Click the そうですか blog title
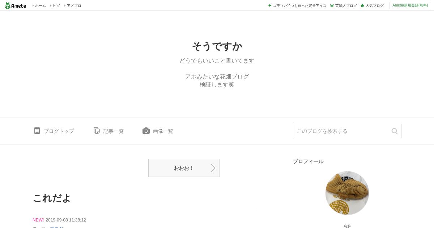 [x=217, y=46]
